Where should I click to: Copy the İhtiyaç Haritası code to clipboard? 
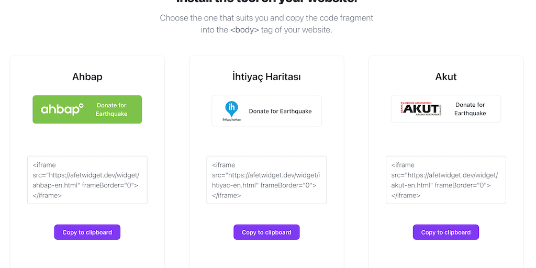tap(266, 232)
